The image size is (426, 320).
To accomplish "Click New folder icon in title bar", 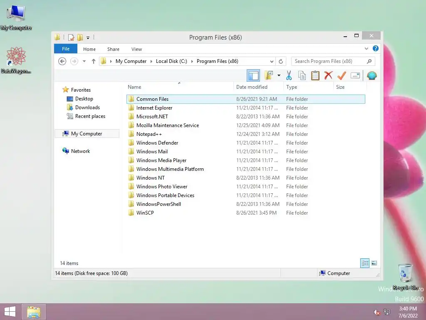I will coord(80,37).
